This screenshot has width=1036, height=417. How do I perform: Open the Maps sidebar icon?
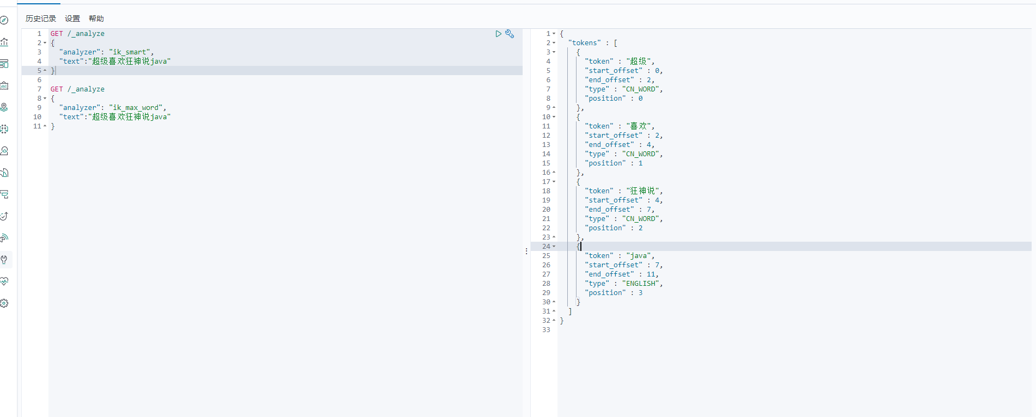(4, 107)
